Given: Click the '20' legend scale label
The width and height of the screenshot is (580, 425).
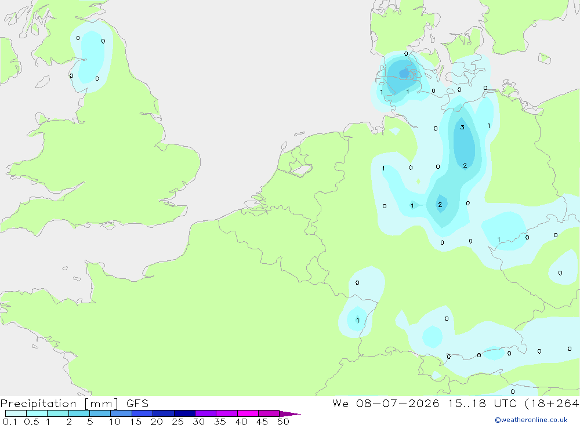Looking at the screenshot, I should point(157,422).
